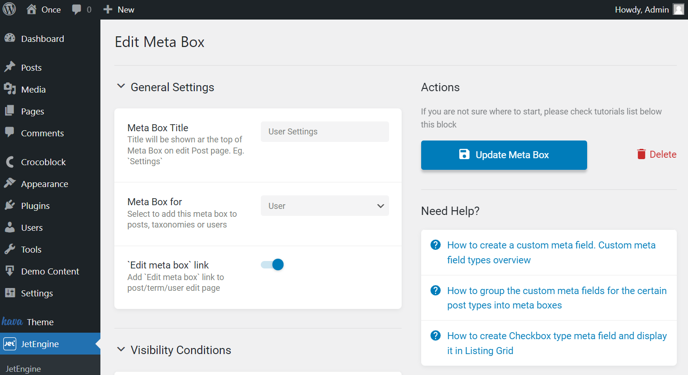The height and width of the screenshot is (375, 688).
Task: Click Howdy, Admin account menu
Action: pyautogui.click(x=649, y=9)
